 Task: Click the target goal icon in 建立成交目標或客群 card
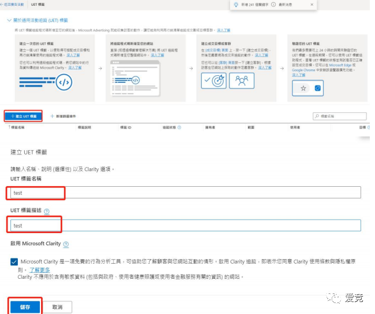pos(214,81)
